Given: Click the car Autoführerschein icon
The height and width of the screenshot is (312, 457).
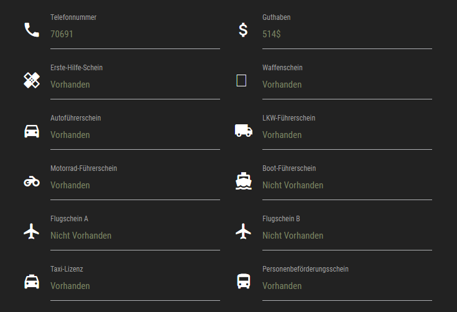Looking at the screenshot, I should [32, 131].
